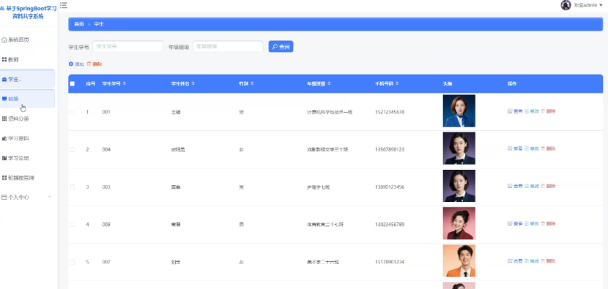Click 查看 for student 003

coord(515,187)
